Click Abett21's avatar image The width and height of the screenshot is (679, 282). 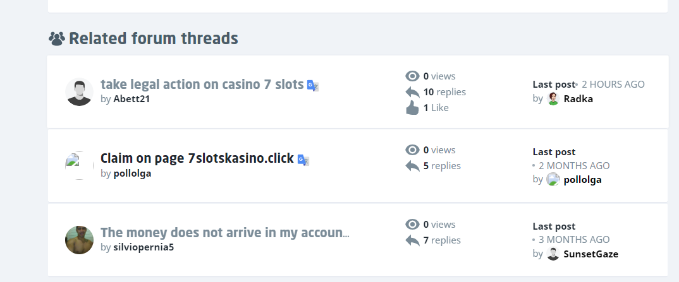coord(79,92)
